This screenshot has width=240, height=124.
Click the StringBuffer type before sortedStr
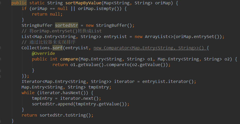37,25
